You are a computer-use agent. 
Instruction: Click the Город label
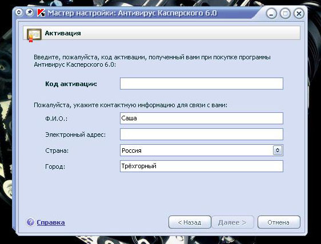click(x=55, y=166)
